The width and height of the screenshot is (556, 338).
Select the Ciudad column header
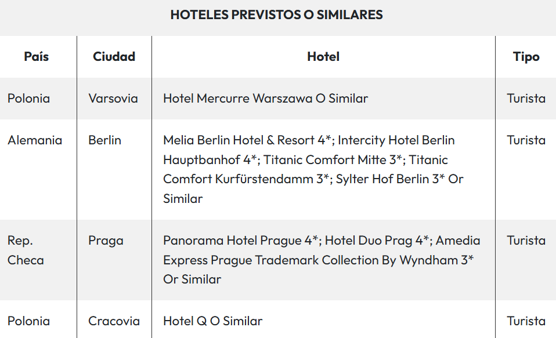click(114, 57)
